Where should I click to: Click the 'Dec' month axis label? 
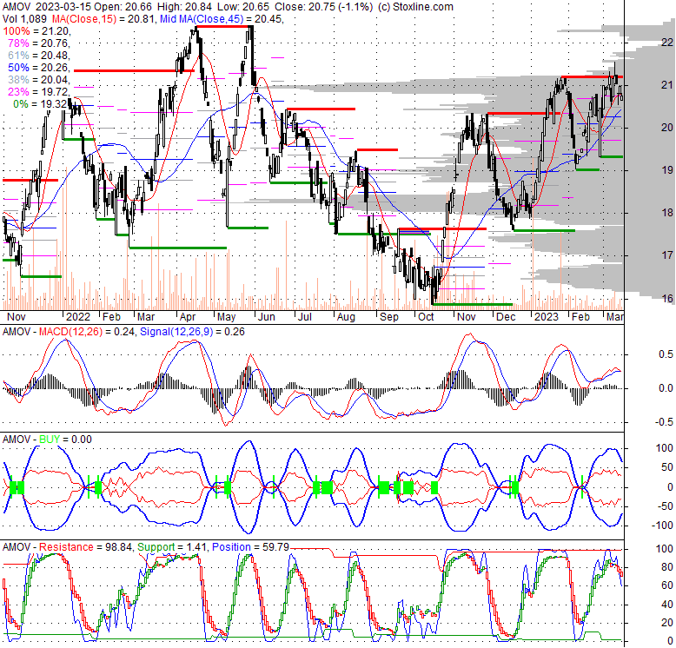(506, 317)
